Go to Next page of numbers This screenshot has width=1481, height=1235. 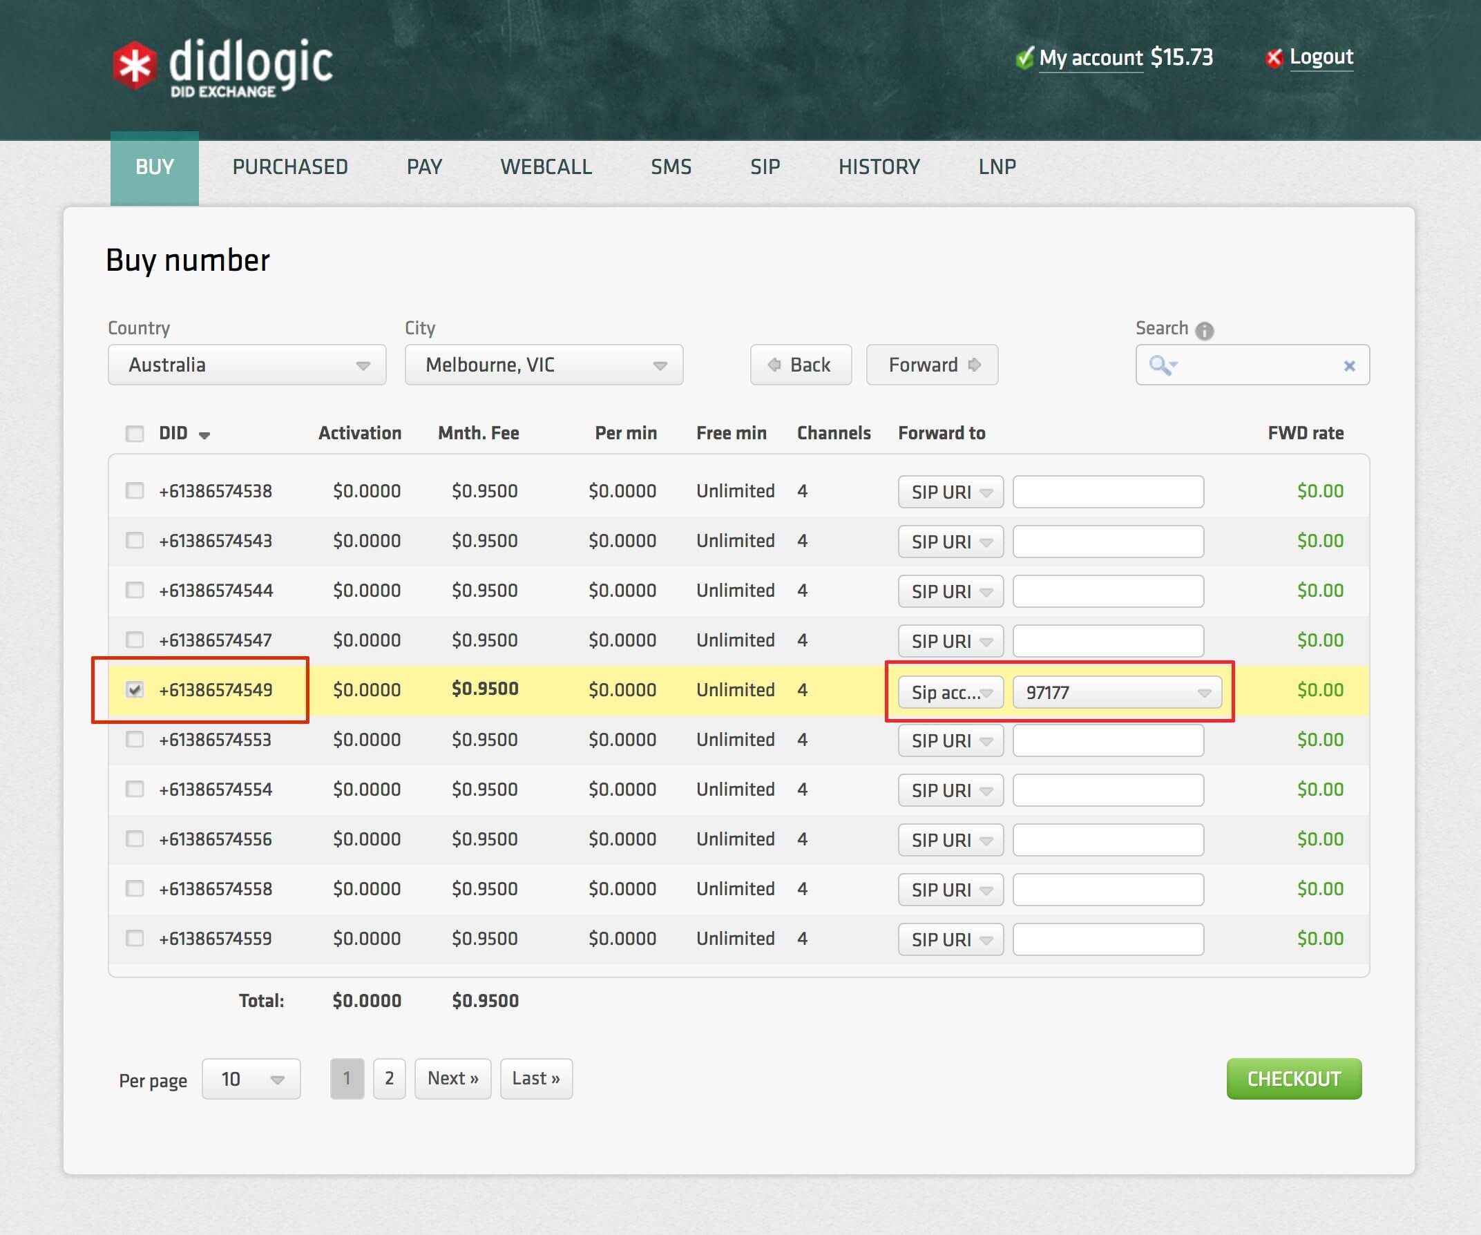coord(452,1078)
